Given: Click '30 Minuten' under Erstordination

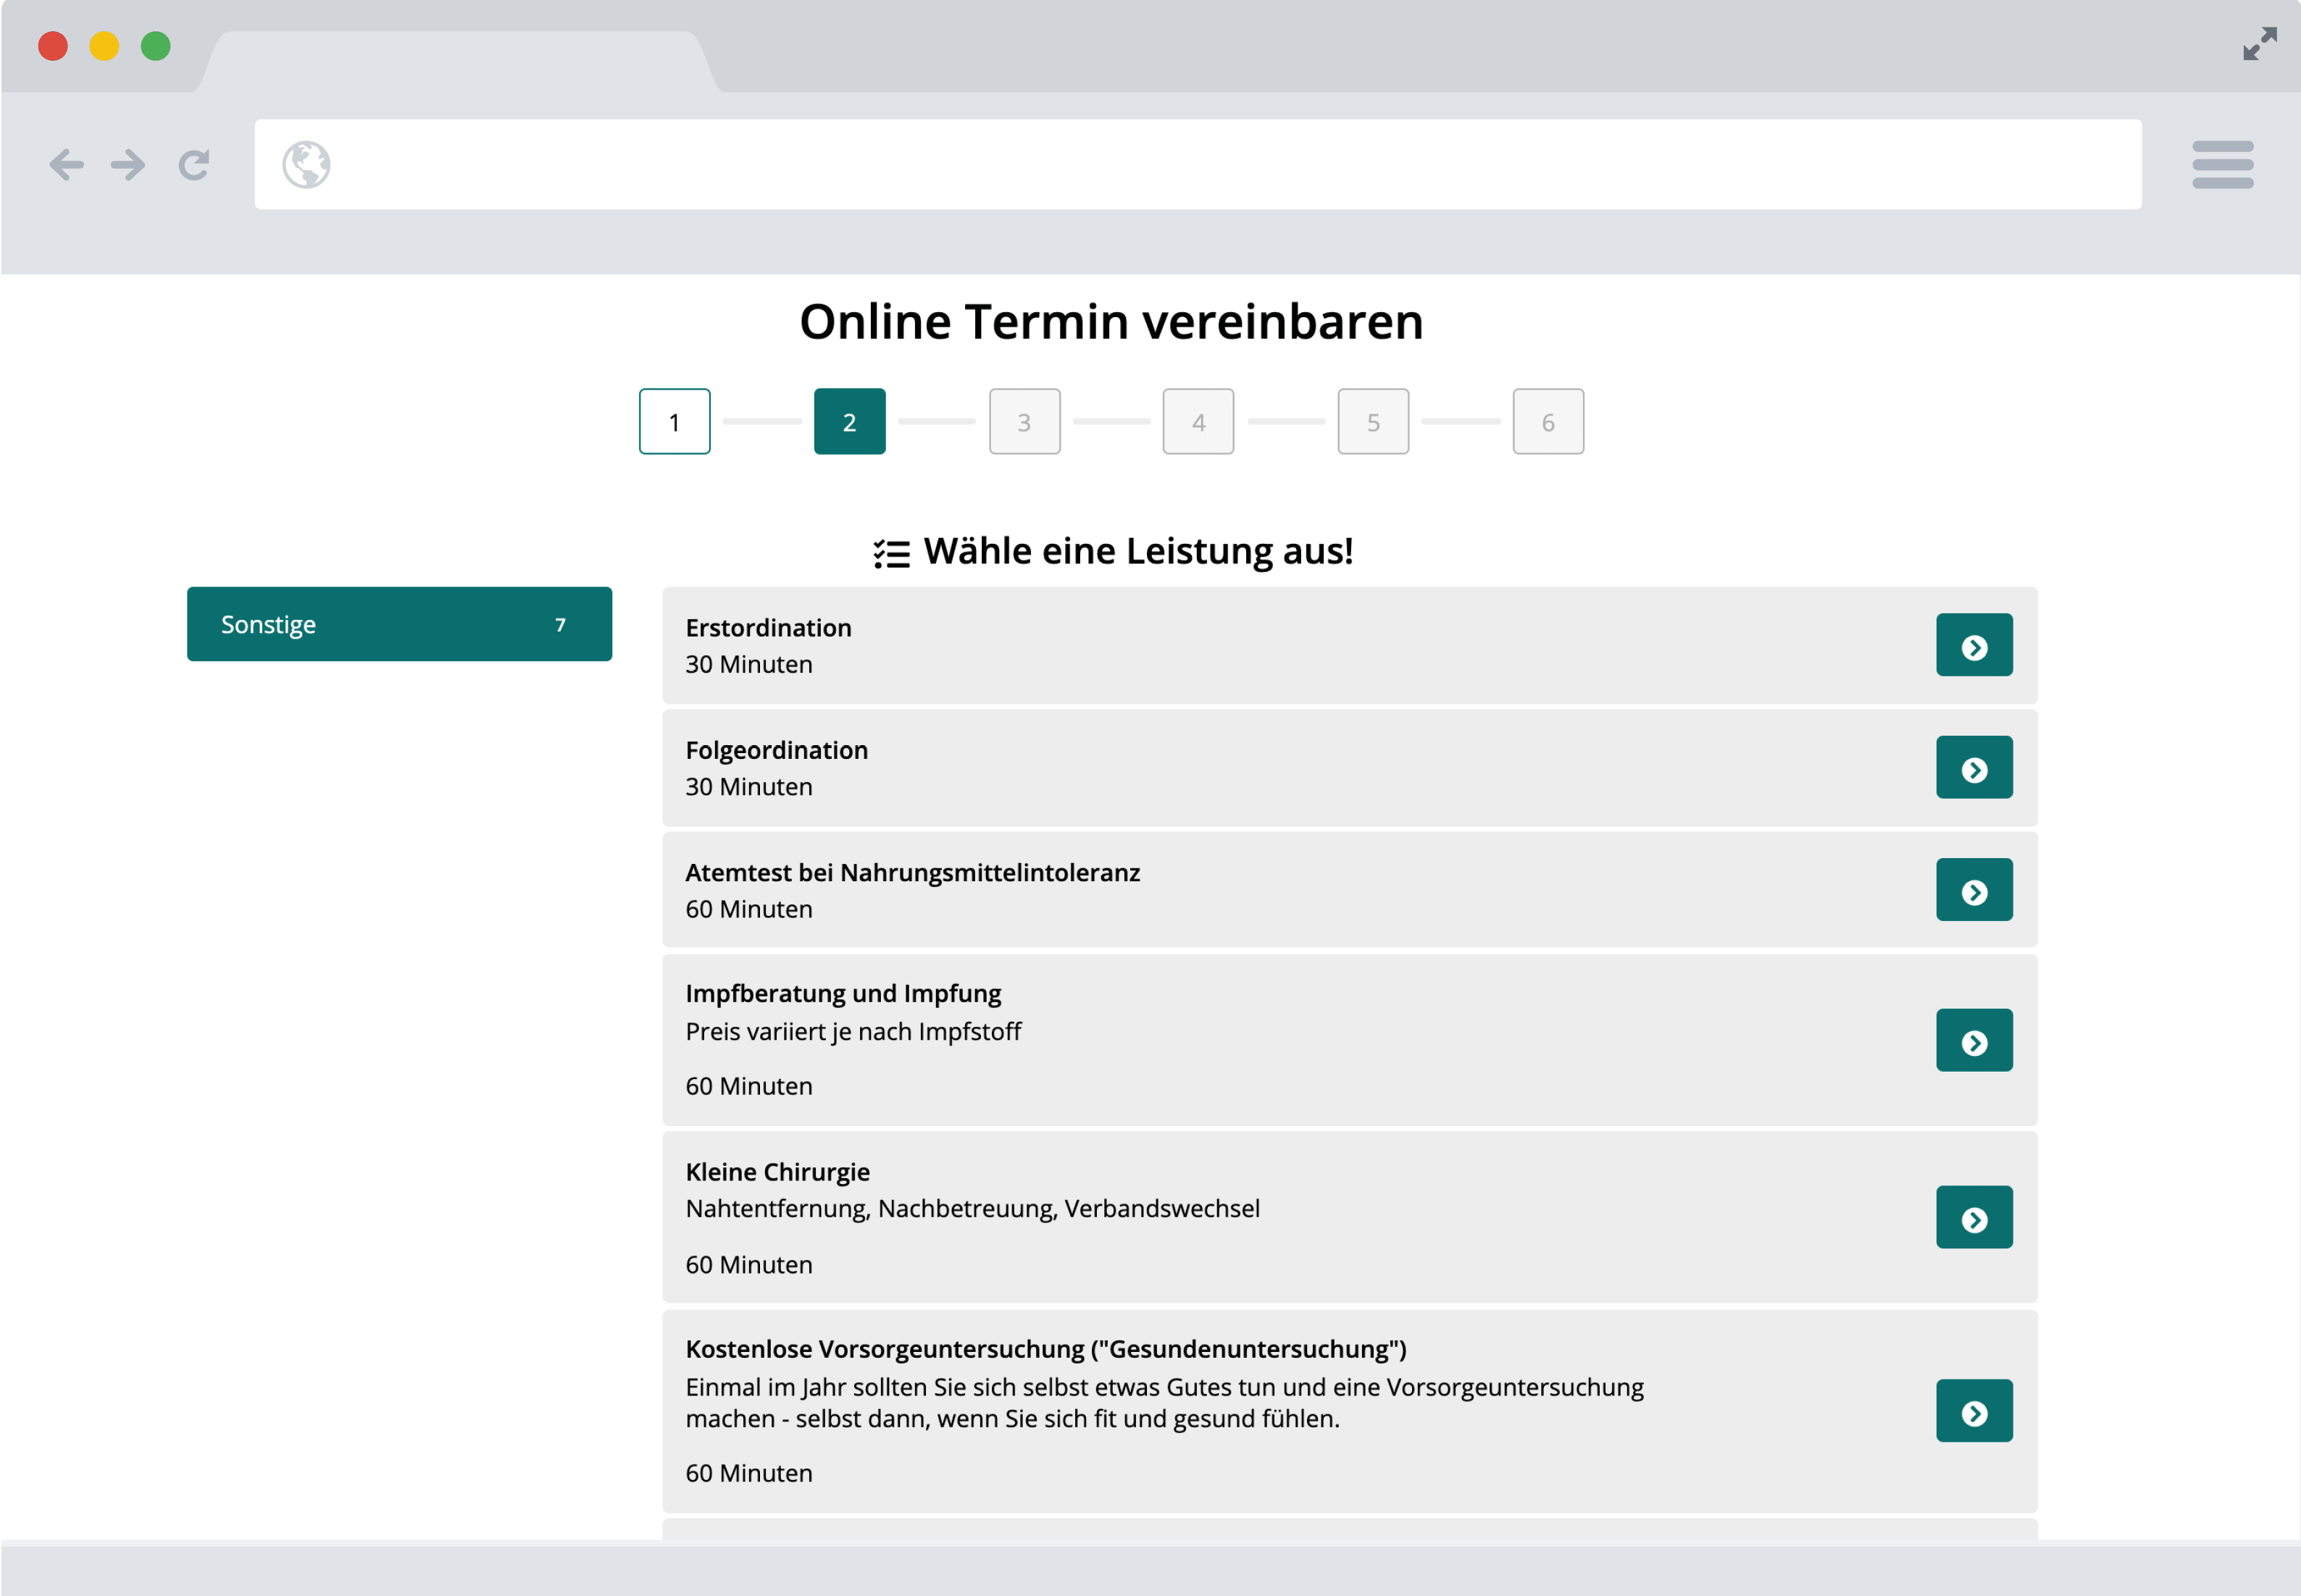Looking at the screenshot, I should [x=748, y=664].
